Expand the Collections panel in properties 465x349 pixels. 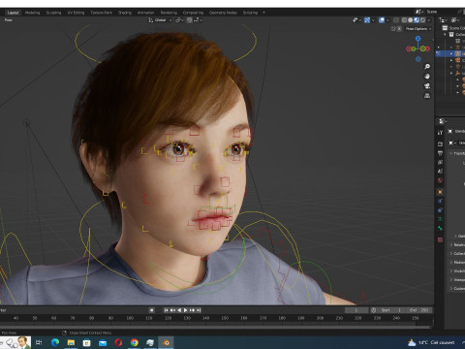457,254
